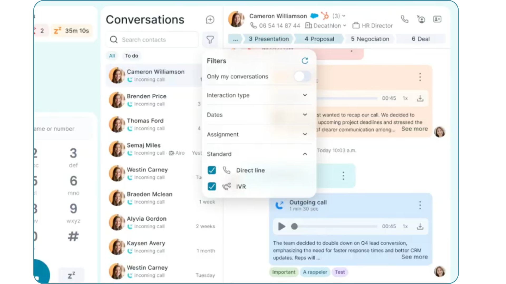Download the outgoing call recording
506x284 pixels.
click(420, 226)
